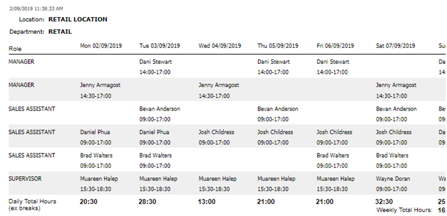Screen dimensions: 447x216
Task: Select Brad Walters' Friday shift
Action: click(333, 160)
